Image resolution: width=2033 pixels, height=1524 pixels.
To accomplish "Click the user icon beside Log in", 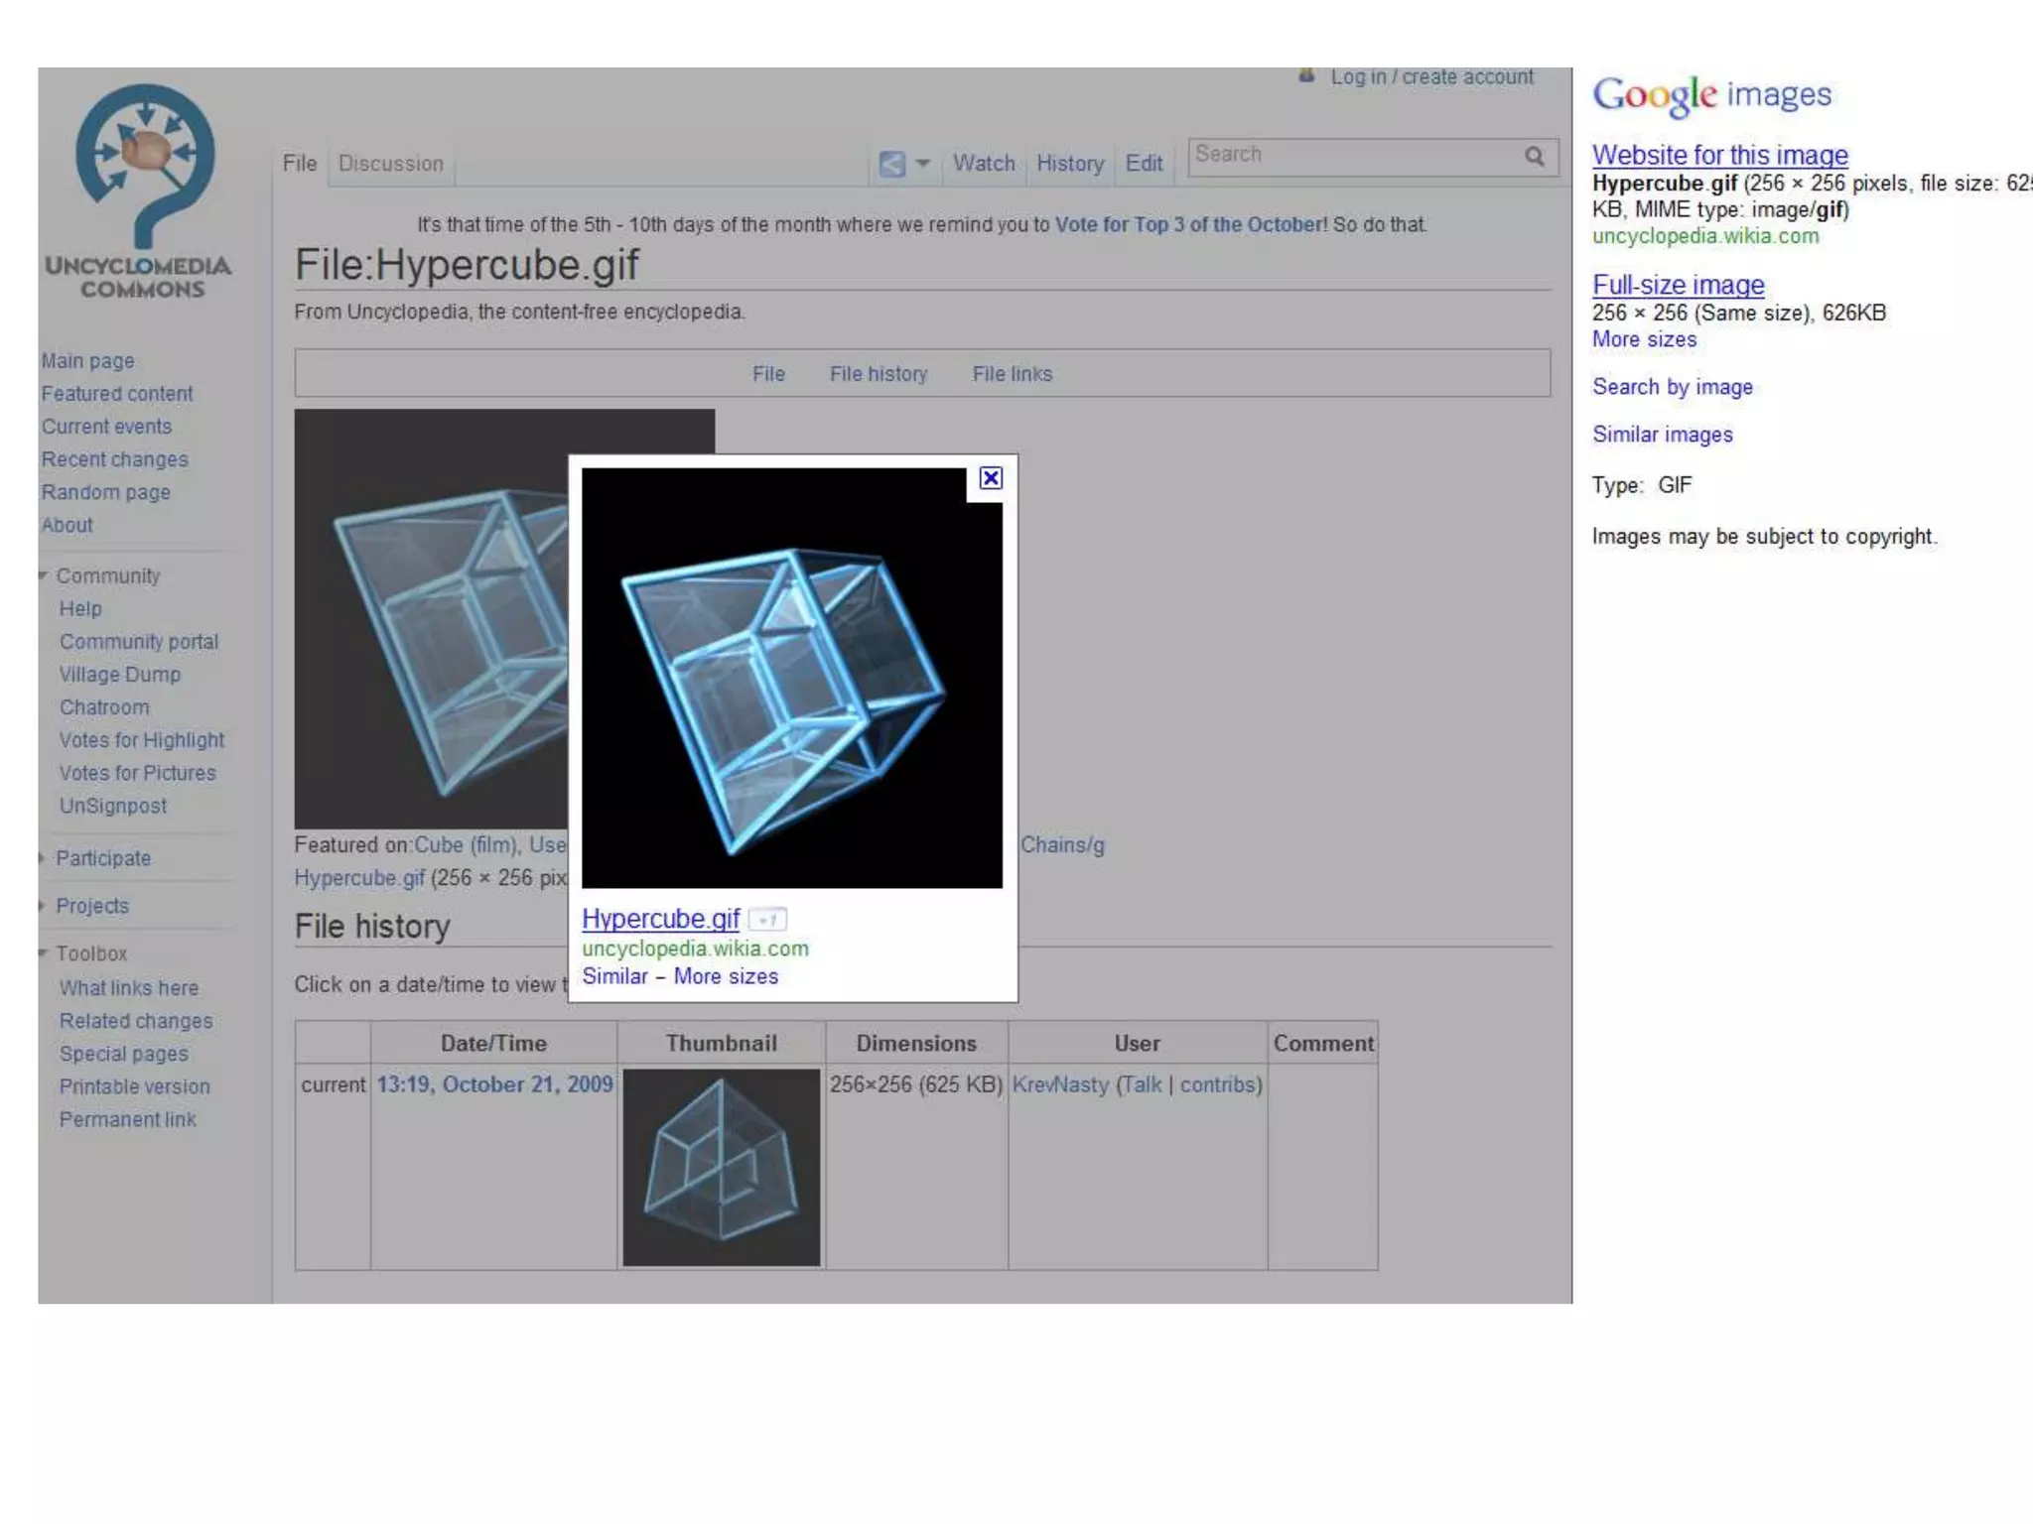I will (1306, 76).
